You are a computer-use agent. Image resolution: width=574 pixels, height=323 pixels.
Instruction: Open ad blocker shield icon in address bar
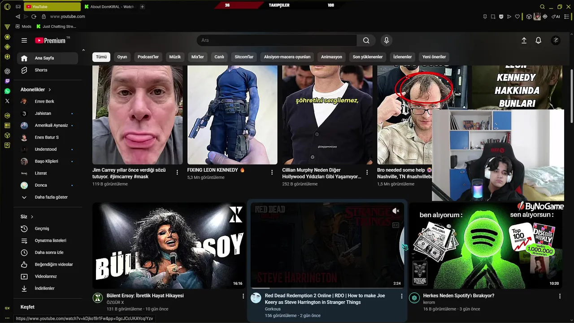501,17
